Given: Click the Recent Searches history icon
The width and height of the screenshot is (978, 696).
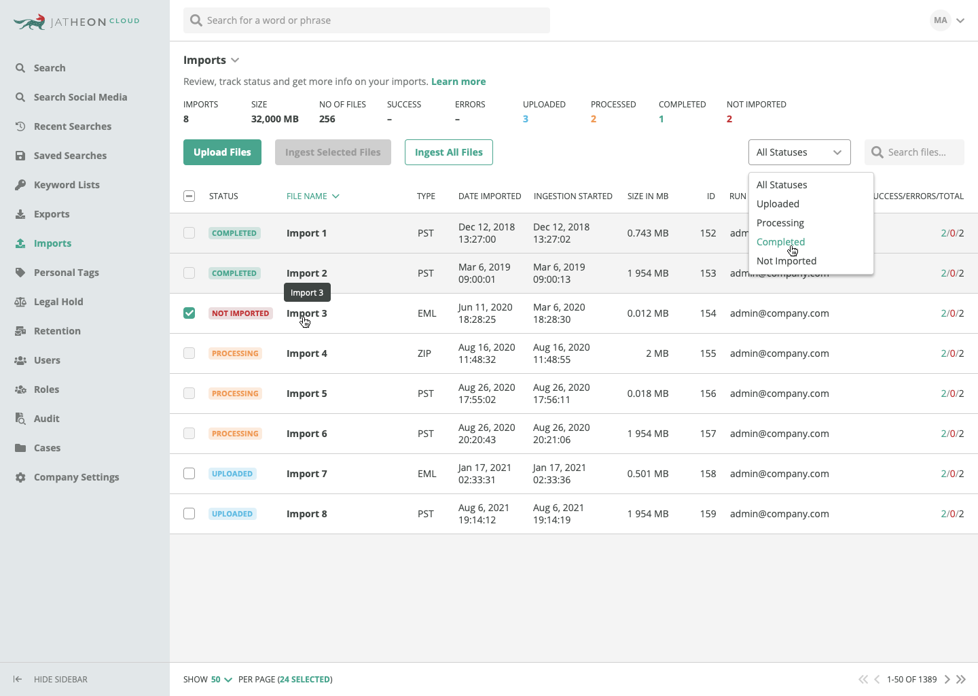Looking at the screenshot, I should click(x=20, y=126).
